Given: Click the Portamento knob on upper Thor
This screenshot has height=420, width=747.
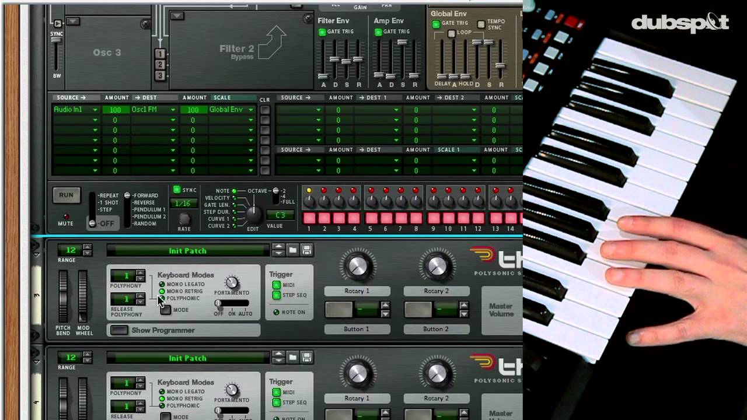Looking at the screenshot, I should coord(232,283).
